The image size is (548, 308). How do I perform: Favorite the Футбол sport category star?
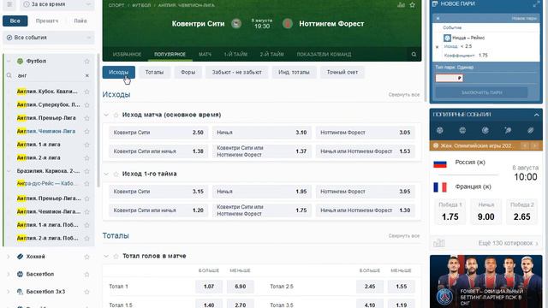click(x=86, y=61)
